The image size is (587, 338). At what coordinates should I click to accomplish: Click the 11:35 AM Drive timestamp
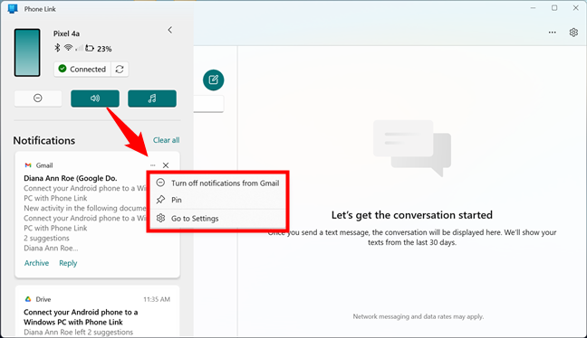tap(157, 299)
